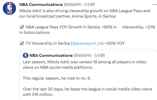Click the 'with 316 million' quoted text
Screen dimensions: 157x100
pyautogui.click(x=38, y=94)
